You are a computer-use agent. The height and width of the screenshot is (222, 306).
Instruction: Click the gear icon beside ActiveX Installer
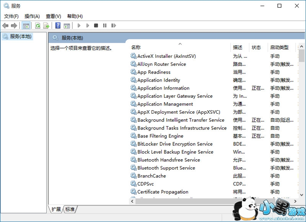133,56
